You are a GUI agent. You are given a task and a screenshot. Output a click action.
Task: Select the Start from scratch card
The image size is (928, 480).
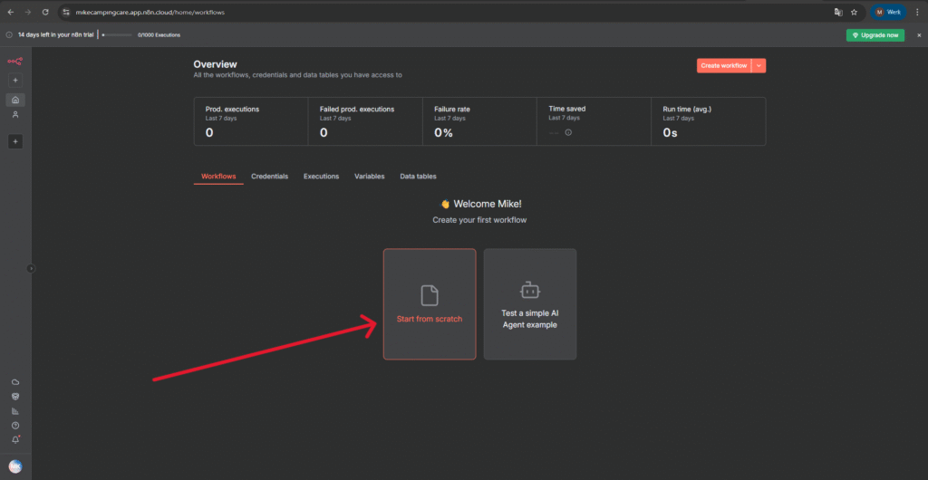click(430, 303)
